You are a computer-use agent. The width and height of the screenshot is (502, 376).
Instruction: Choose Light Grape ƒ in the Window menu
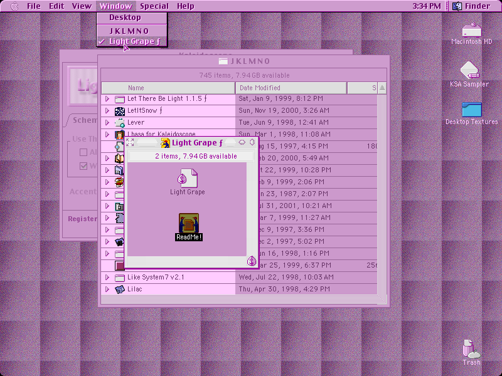[x=132, y=41]
